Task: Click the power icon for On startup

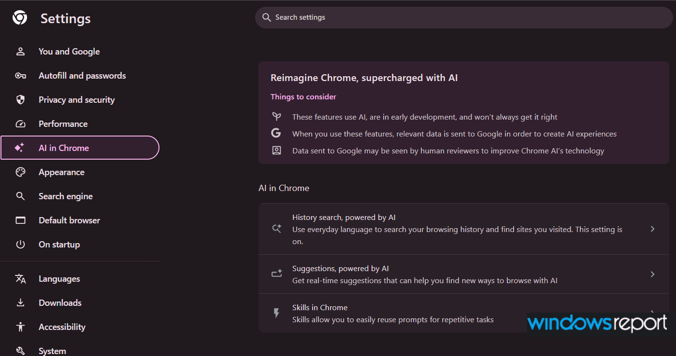Action: tap(20, 245)
